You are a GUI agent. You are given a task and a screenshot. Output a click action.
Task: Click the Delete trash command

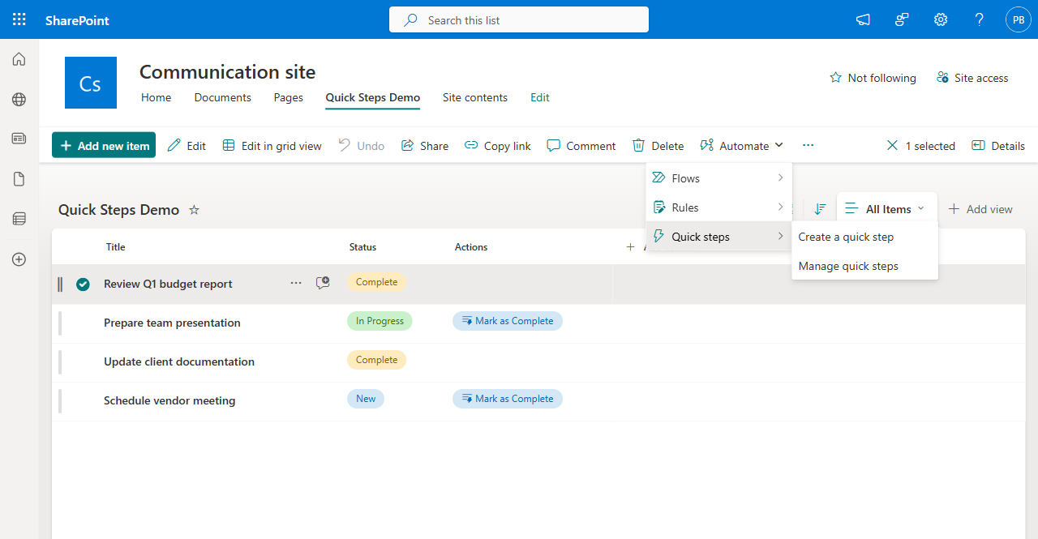[x=658, y=146]
